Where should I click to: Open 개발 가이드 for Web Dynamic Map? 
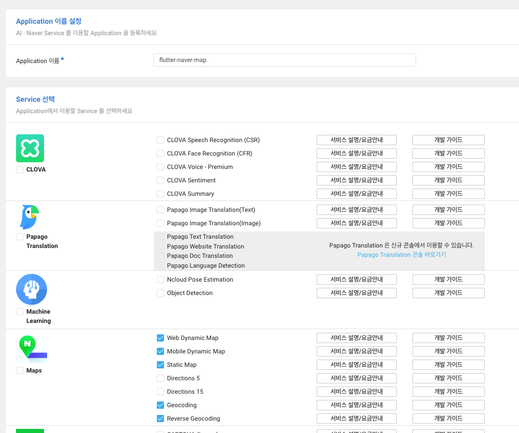coord(449,338)
